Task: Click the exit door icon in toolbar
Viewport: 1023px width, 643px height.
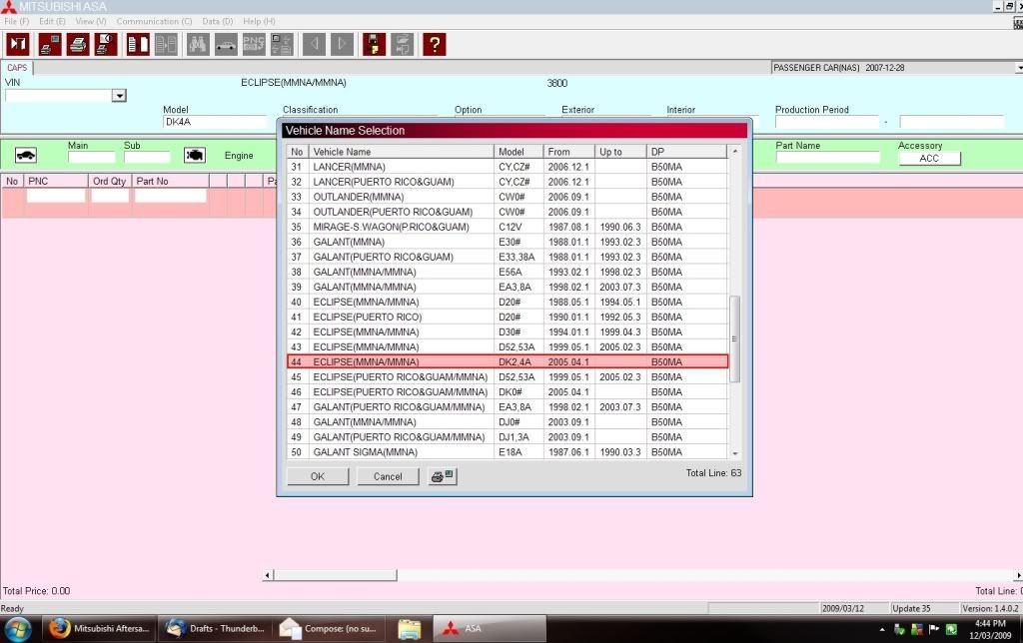Action: [18, 44]
